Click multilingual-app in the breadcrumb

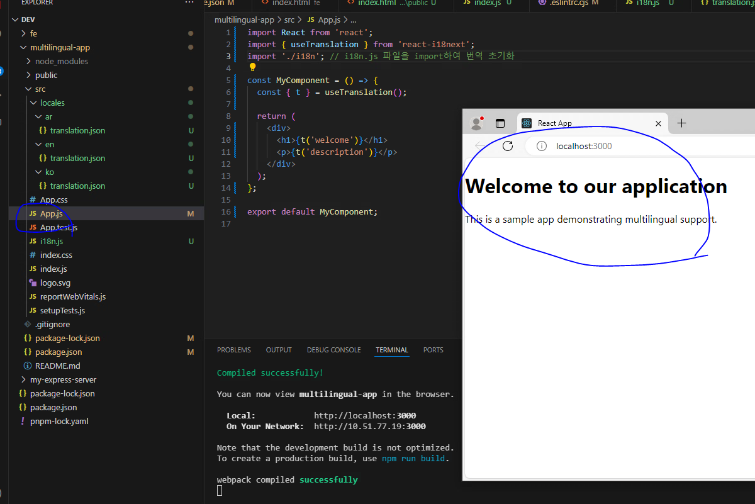tap(244, 20)
